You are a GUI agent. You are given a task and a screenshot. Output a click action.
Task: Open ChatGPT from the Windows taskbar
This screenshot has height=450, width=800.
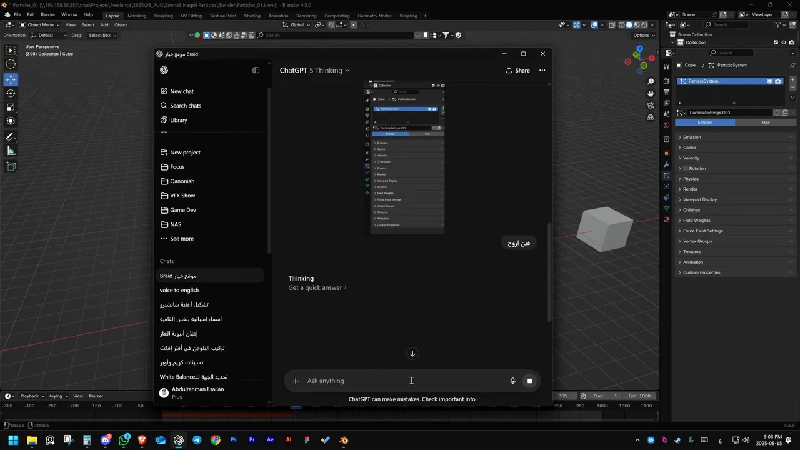click(x=178, y=440)
